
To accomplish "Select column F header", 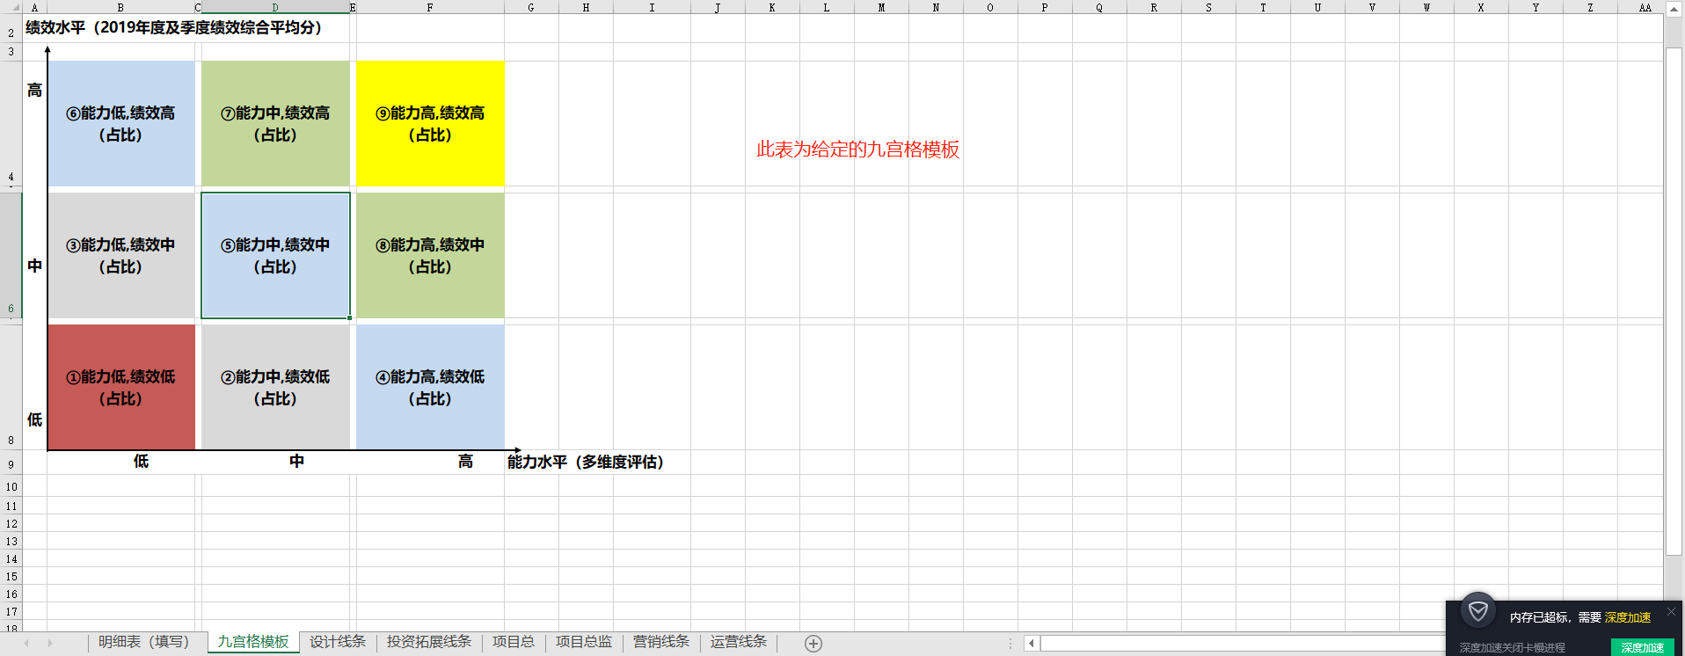I will pos(430,7).
